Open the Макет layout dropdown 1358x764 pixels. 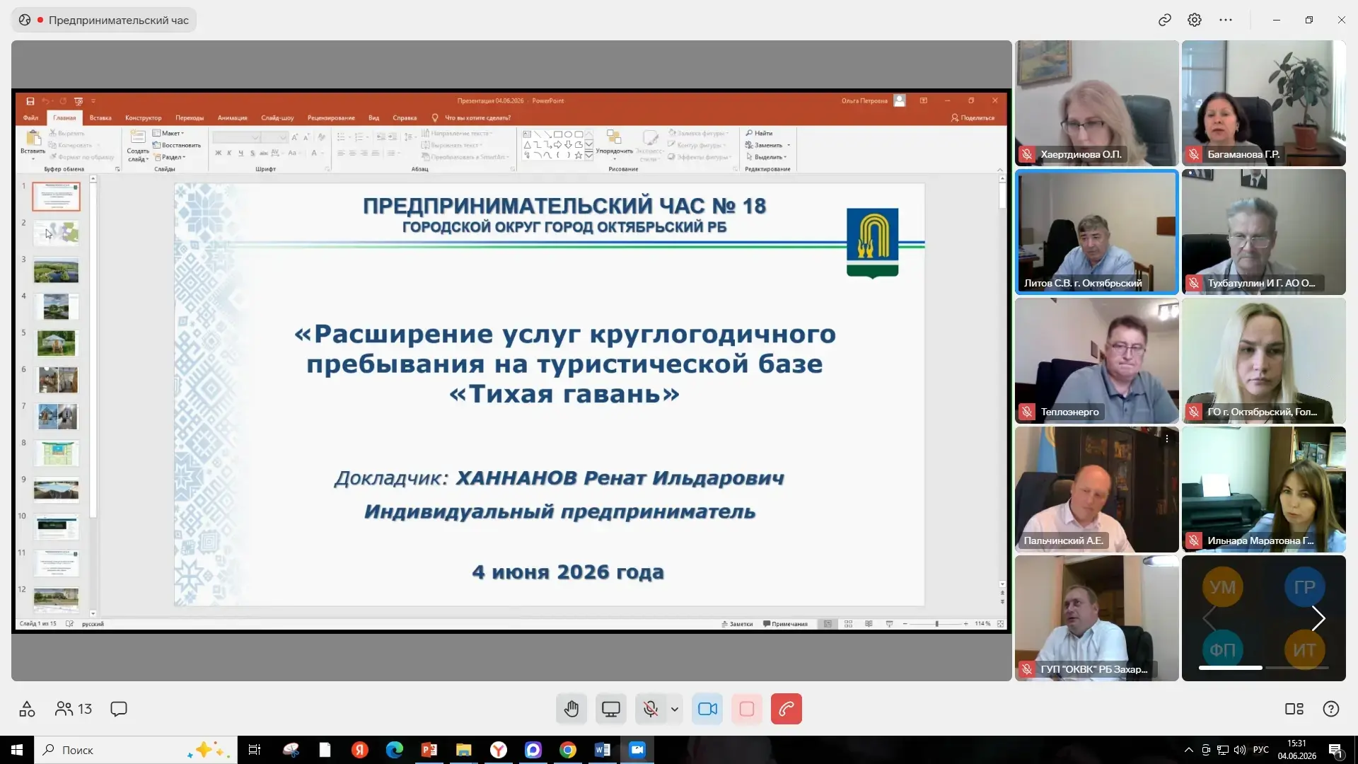(x=168, y=133)
